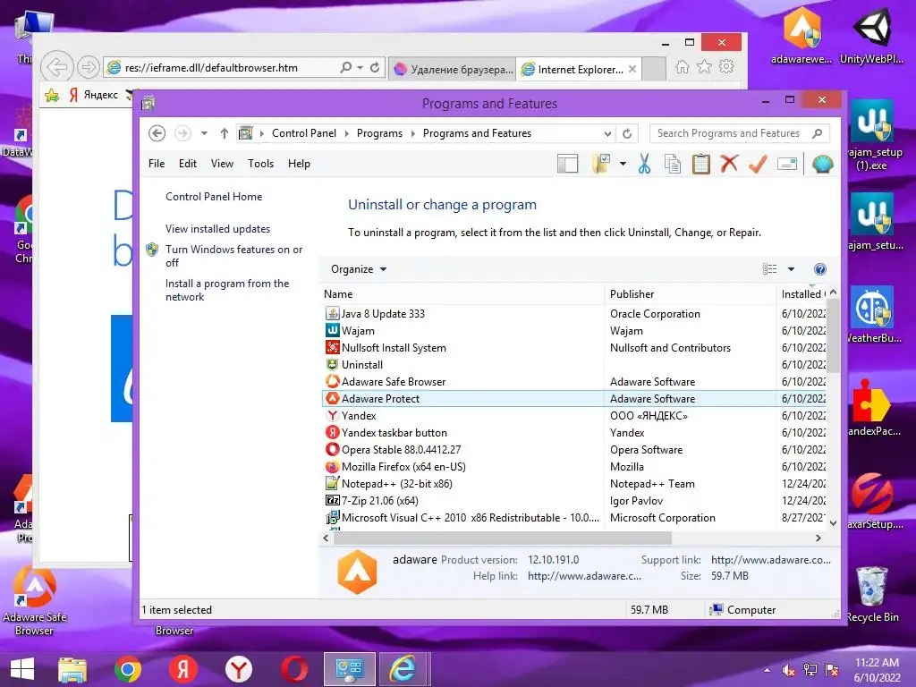This screenshot has width=916, height=687.
Task: Open Turn Windows features on or off
Action: click(x=233, y=256)
